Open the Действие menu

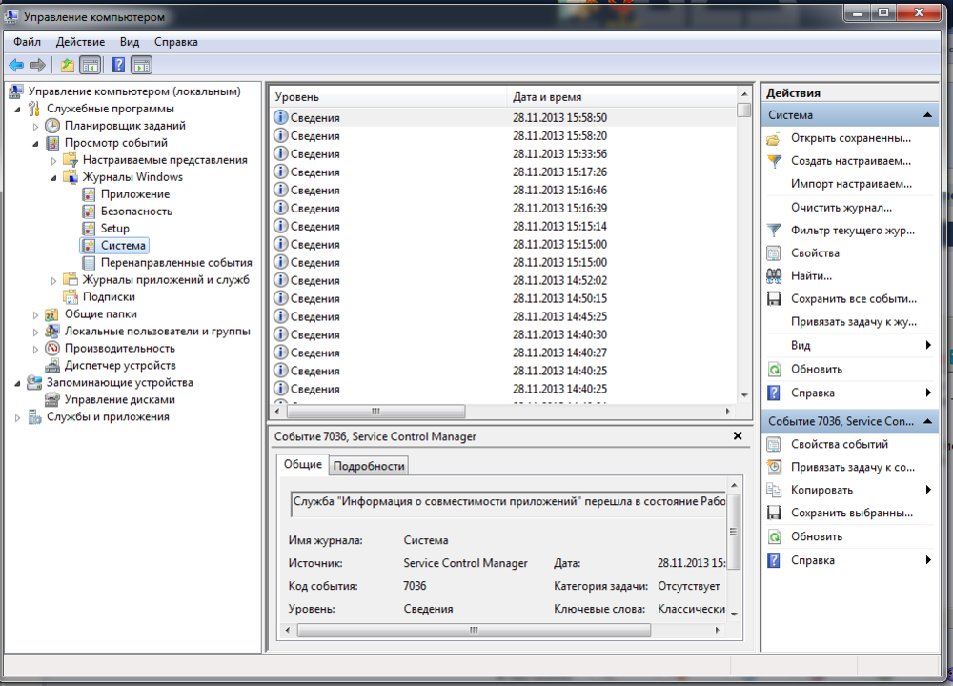tap(80, 42)
